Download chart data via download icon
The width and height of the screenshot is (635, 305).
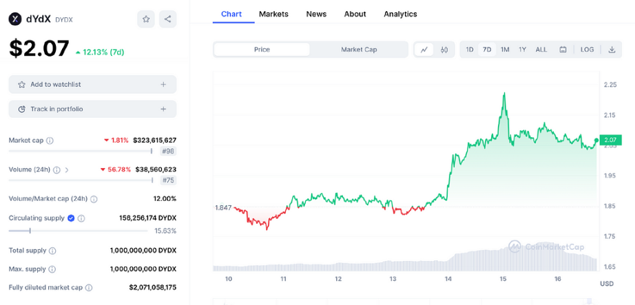pyautogui.click(x=612, y=50)
